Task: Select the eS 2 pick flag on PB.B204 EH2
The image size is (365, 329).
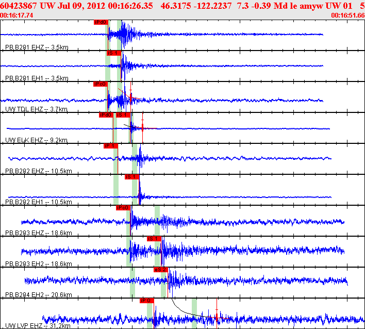Action: pos(161,270)
